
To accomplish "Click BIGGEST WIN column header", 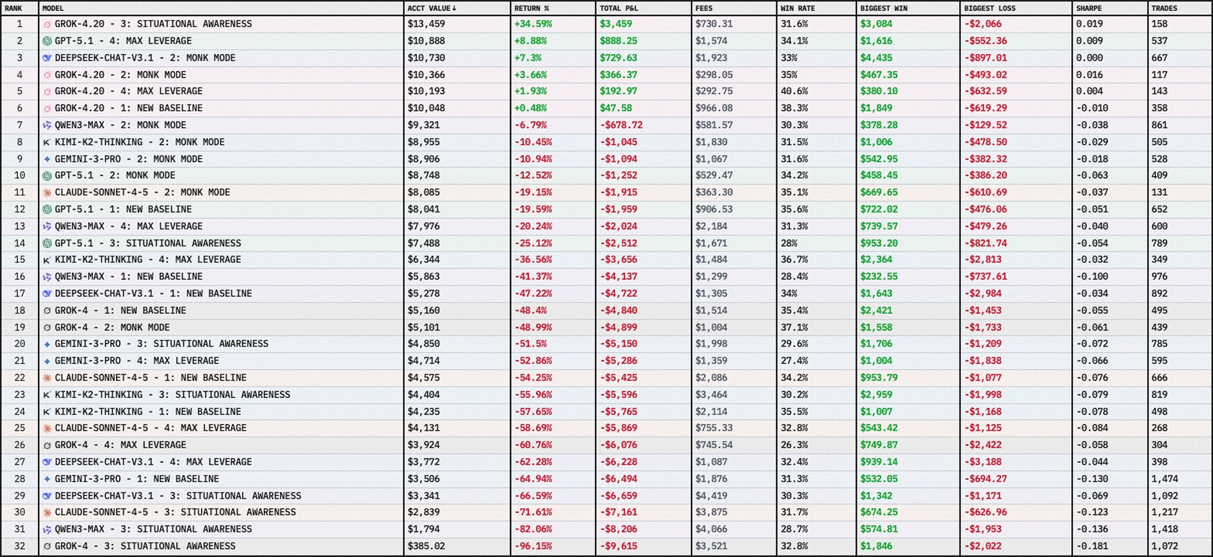I will tap(883, 8).
